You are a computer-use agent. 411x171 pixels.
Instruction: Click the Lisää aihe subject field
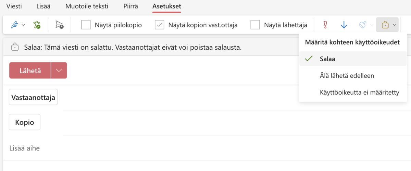(137, 148)
